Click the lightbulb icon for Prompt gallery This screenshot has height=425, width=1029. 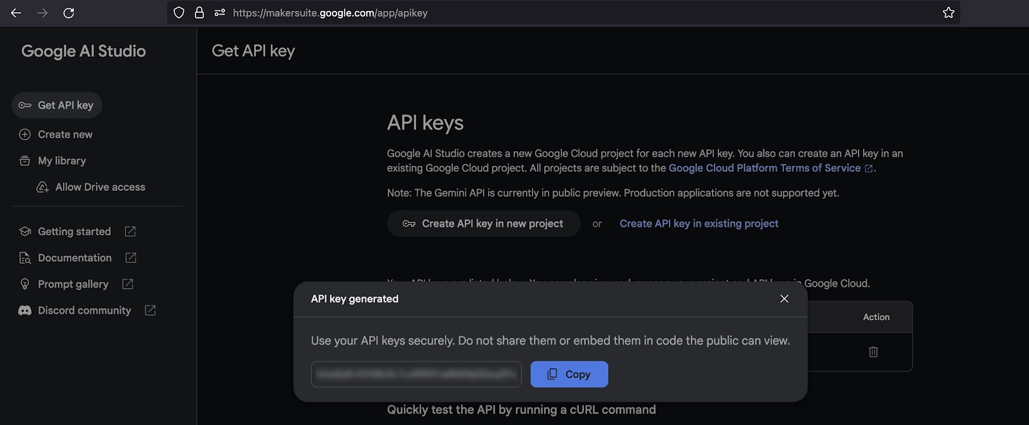coord(25,284)
